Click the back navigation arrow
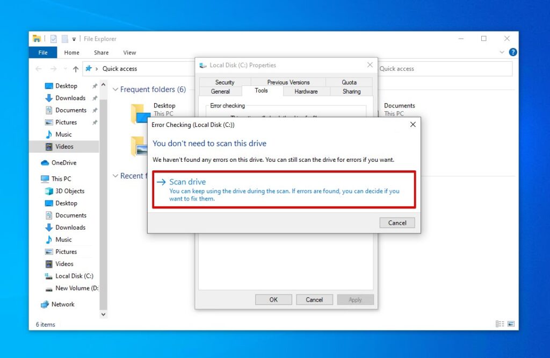The width and height of the screenshot is (550, 358). click(38, 69)
